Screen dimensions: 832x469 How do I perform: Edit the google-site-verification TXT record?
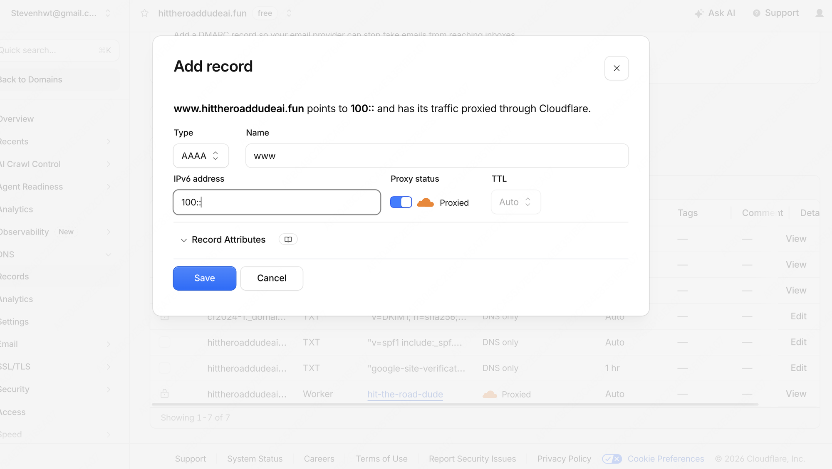click(x=798, y=368)
